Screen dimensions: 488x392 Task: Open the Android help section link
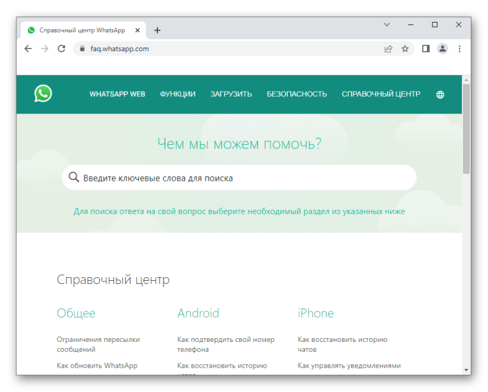click(x=198, y=313)
